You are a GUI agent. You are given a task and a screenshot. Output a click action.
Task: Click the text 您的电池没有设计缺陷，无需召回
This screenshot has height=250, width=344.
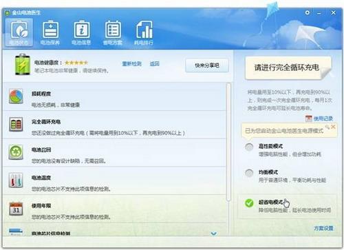(x=69, y=161)
